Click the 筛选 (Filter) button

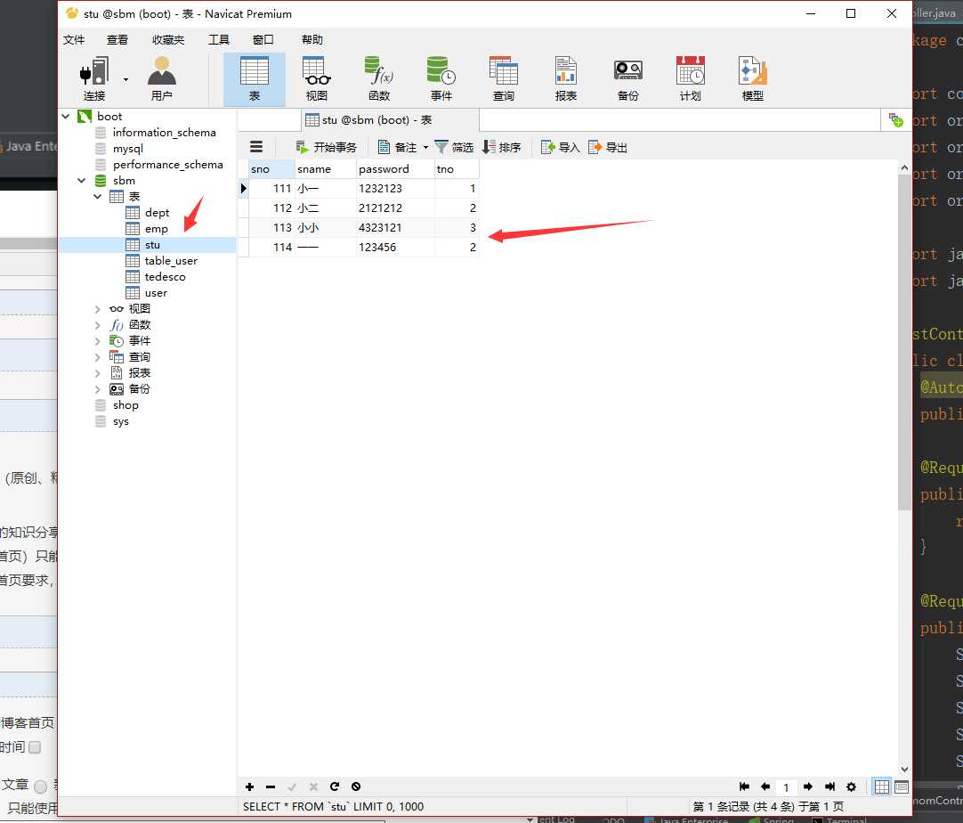(x=454, y=147)
